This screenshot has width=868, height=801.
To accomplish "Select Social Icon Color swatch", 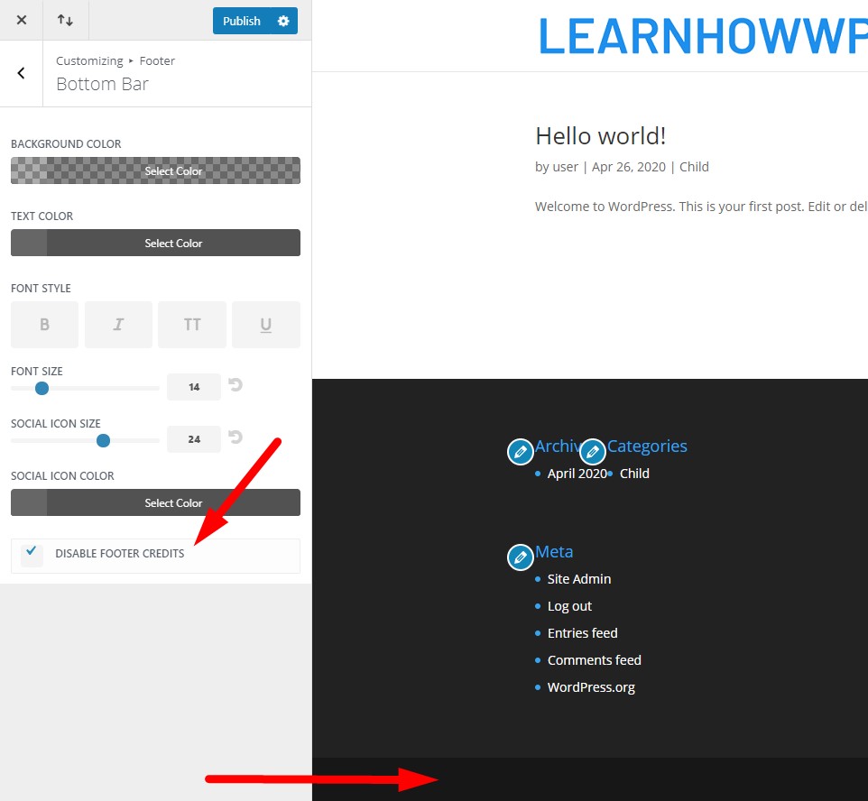I will point(155,502).
